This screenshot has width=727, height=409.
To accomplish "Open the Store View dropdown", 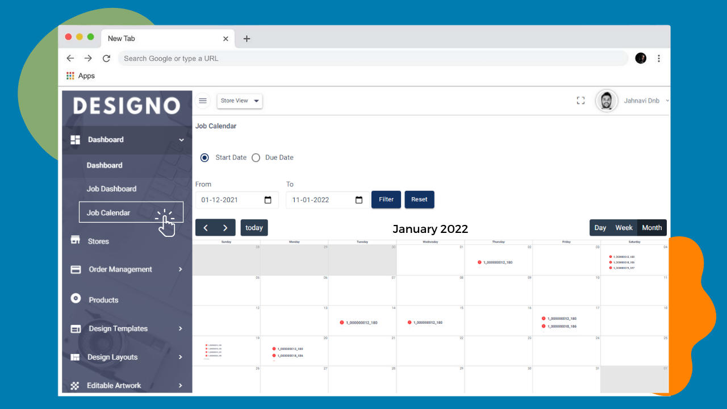I will [239, 101].
